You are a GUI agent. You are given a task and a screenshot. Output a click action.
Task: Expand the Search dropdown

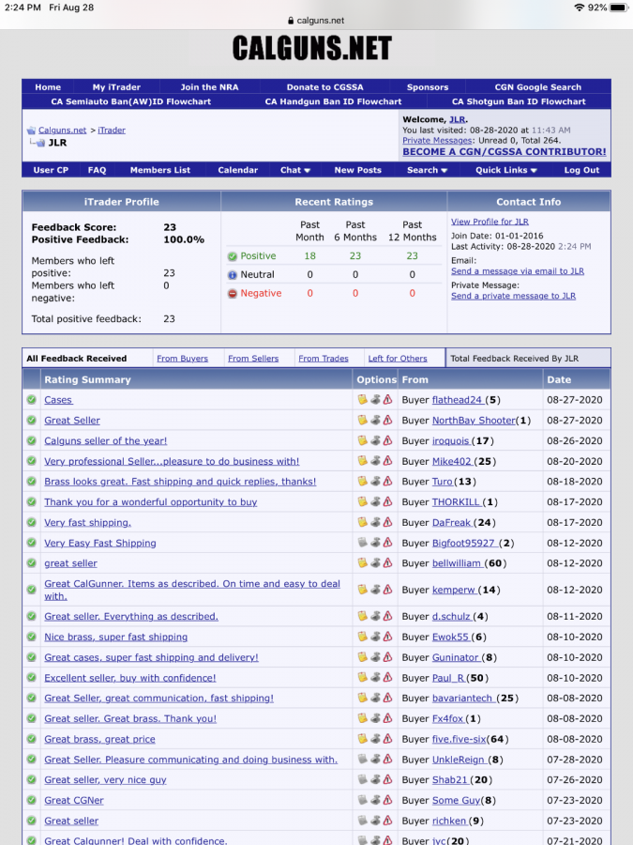428,170
